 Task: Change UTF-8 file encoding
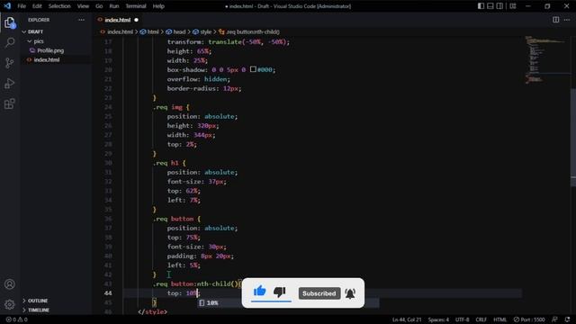pos(462,319)
